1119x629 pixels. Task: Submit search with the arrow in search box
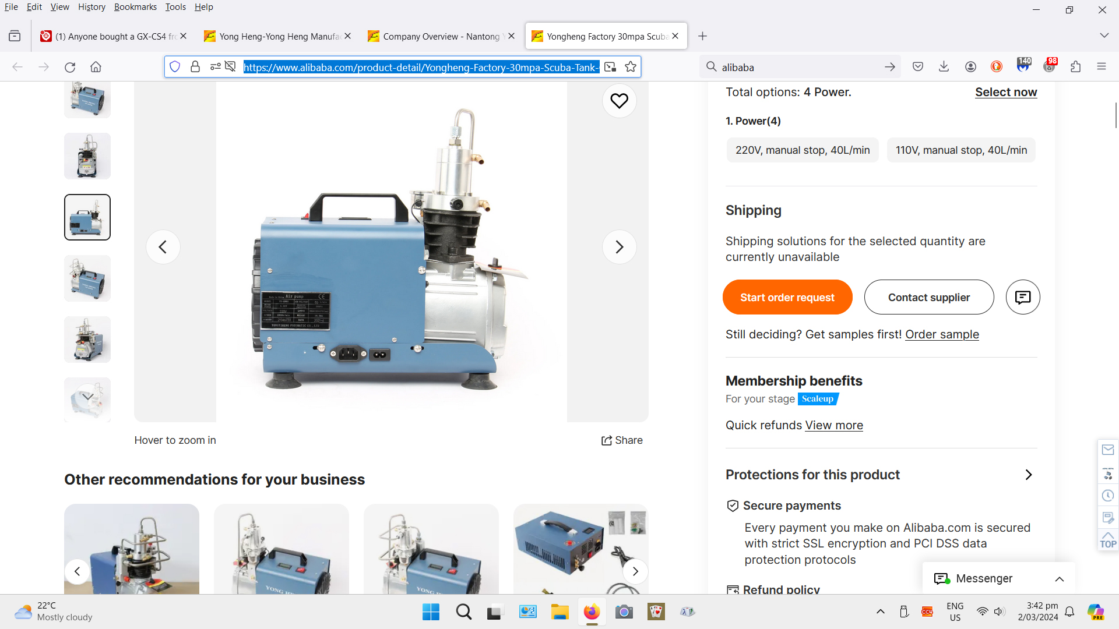[x=890, y=67]
